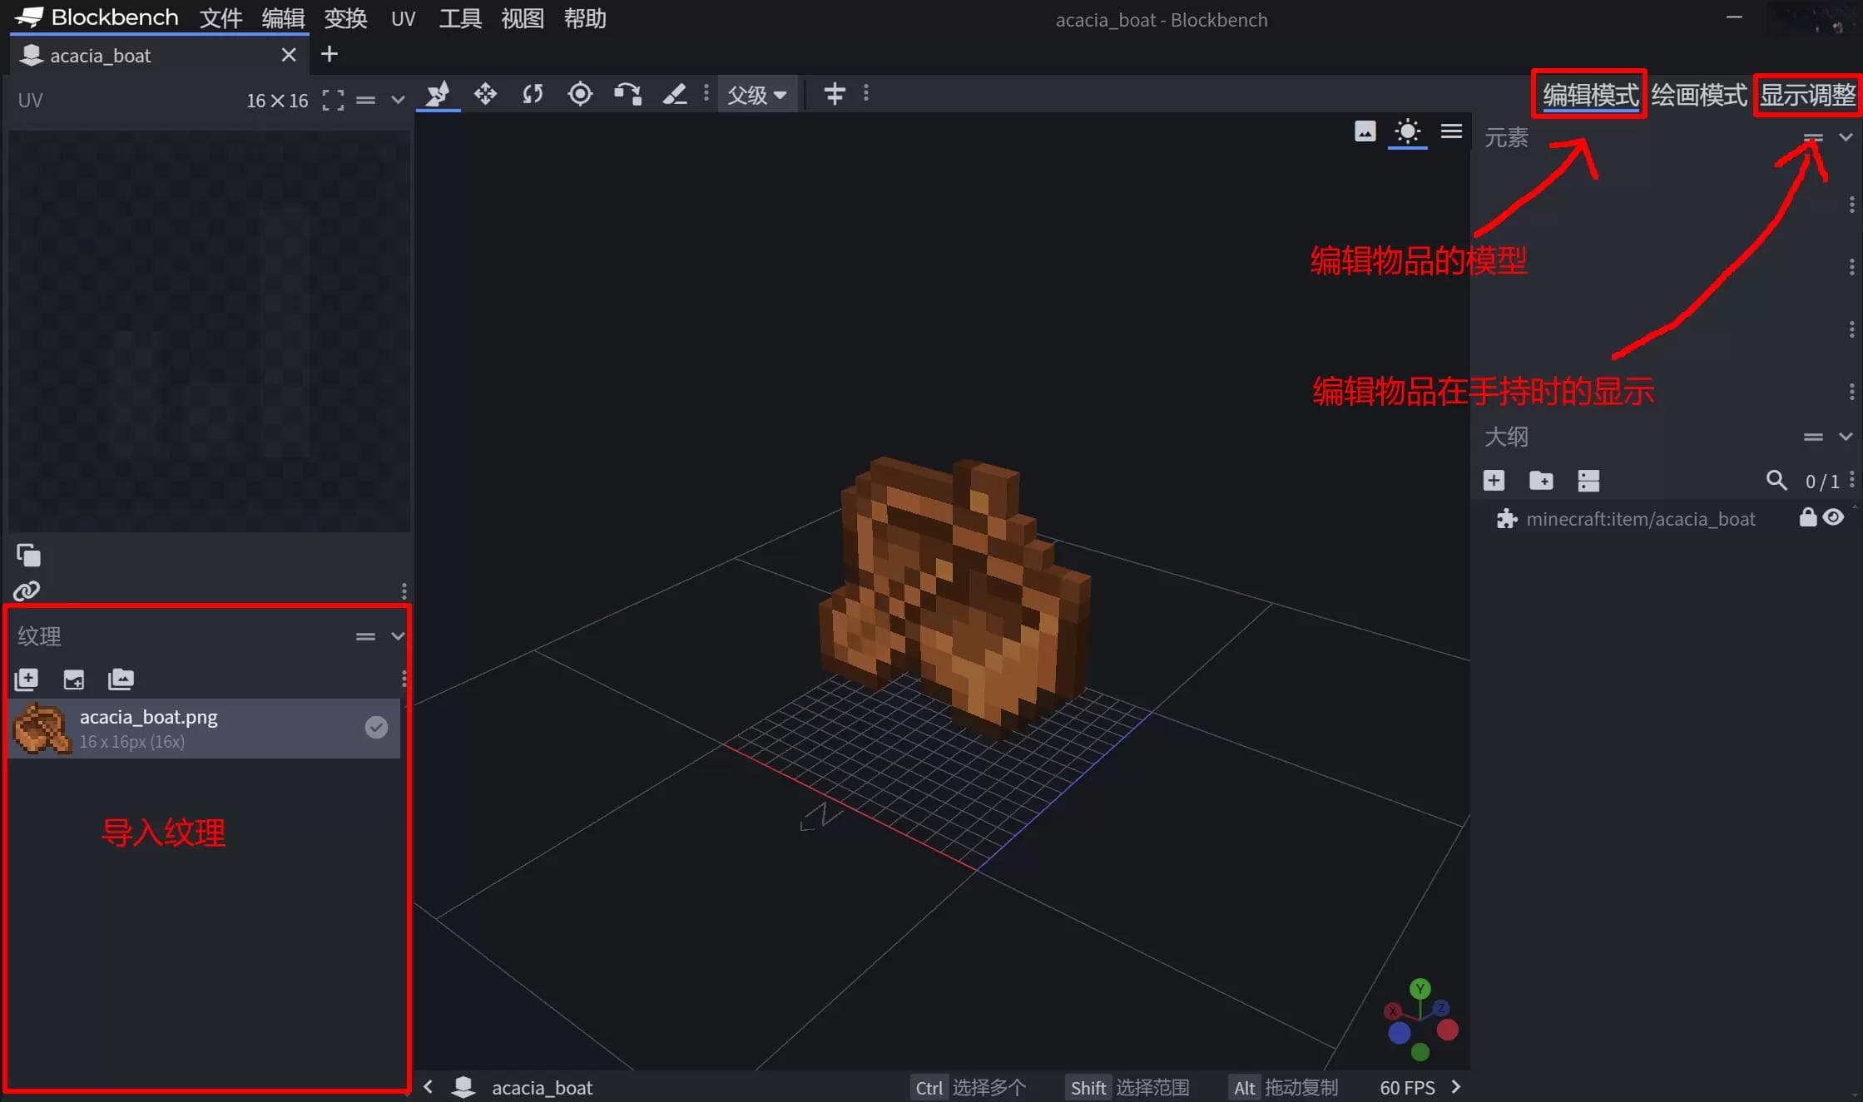Toggle visibility eye of acacia_boat element
Screen dimensions: 1863x1102
pos(1833,517)
